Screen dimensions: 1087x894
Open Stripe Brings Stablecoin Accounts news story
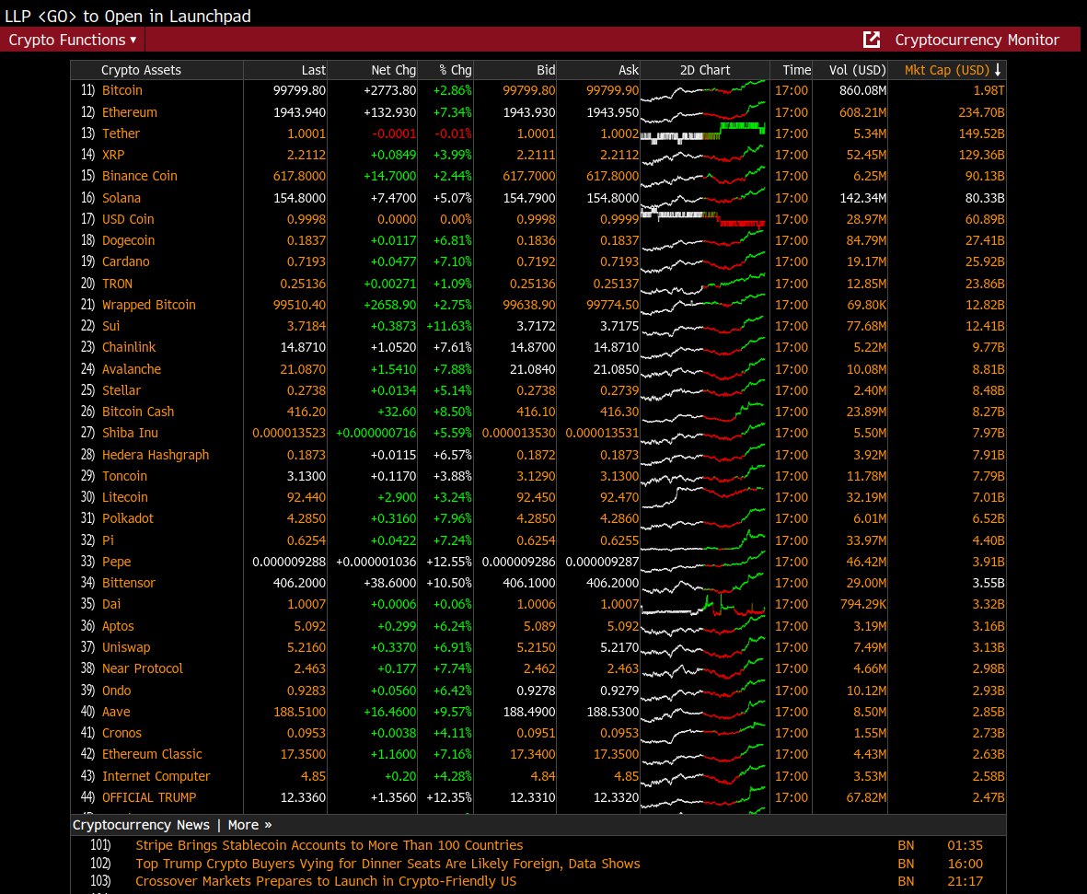click(329, 845)
